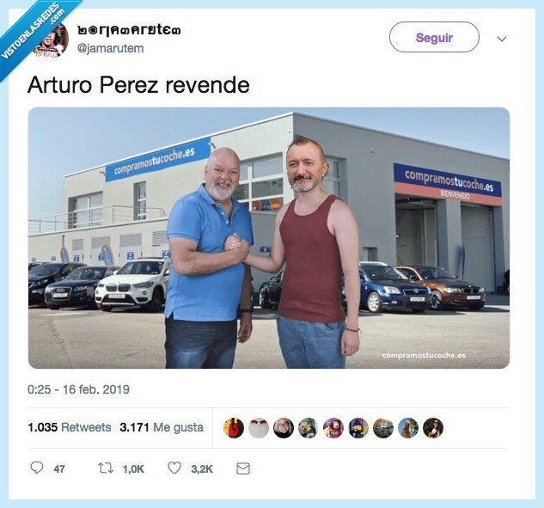The height and width of the screenshot is (508, 544).
Task: View the 1.035 Retweets list
Action: [70, 427]
